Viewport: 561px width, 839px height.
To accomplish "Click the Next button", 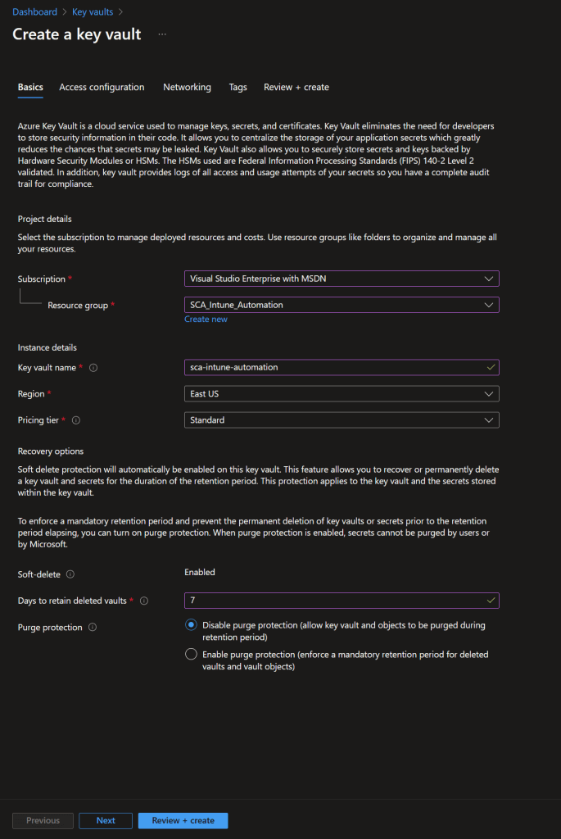I will click(106, 821).
